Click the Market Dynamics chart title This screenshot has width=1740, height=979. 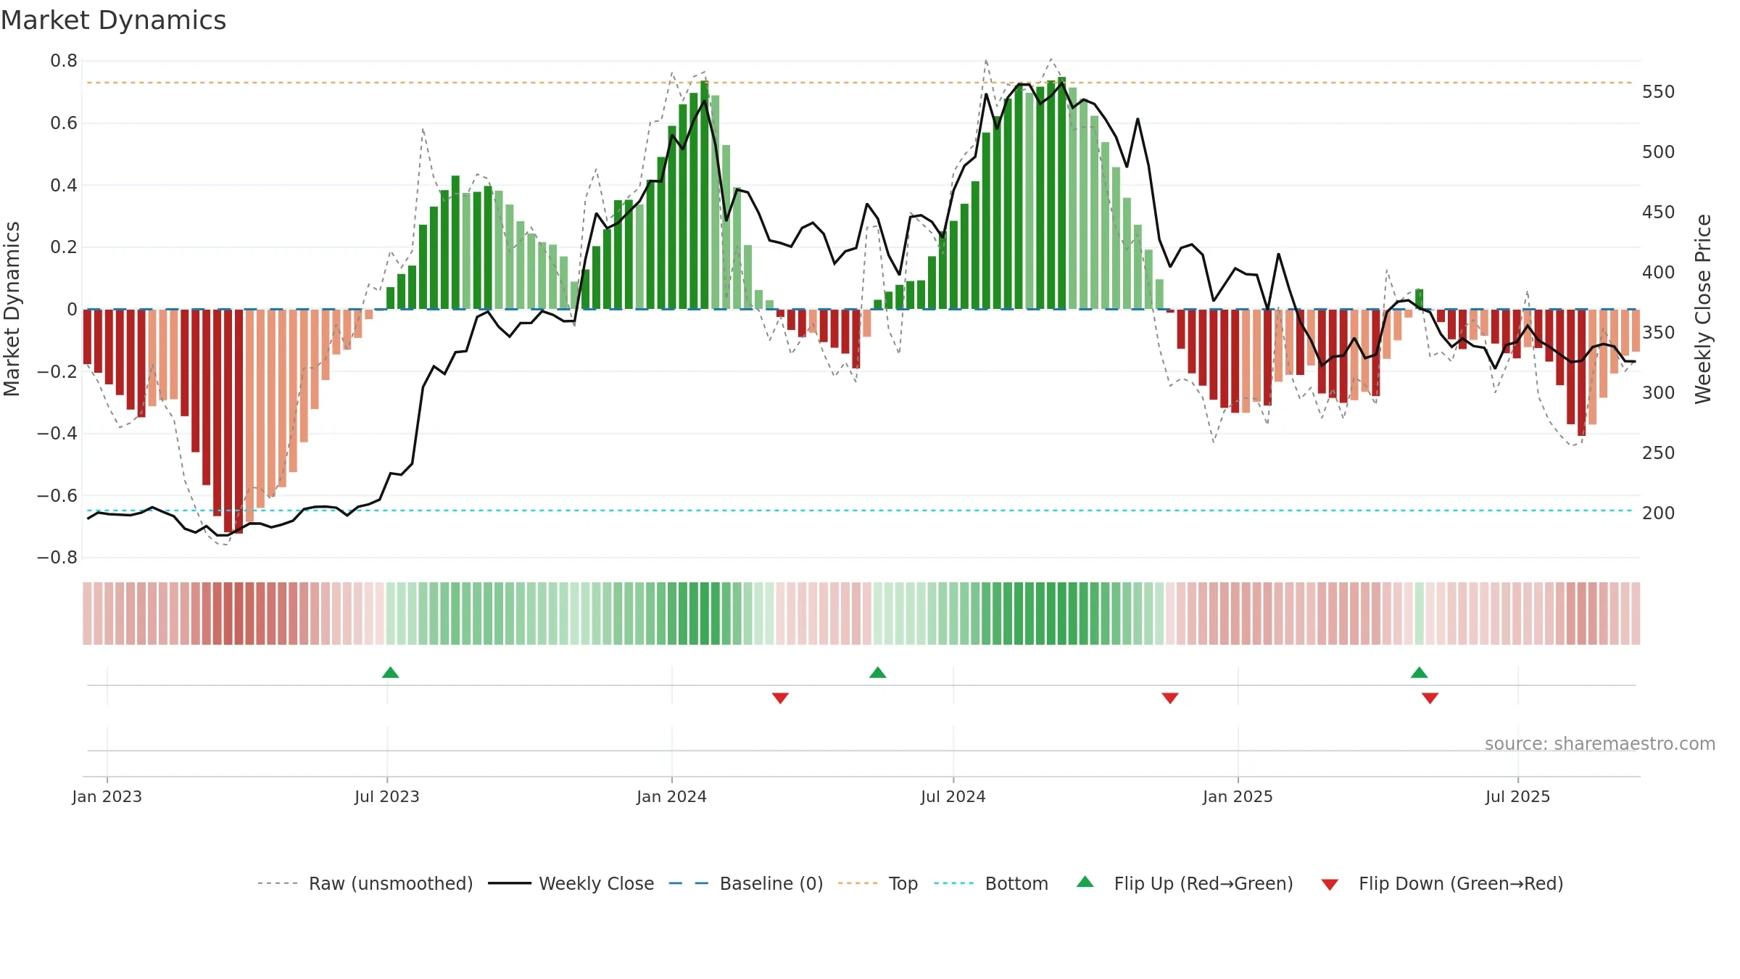[x=113, y=20]
